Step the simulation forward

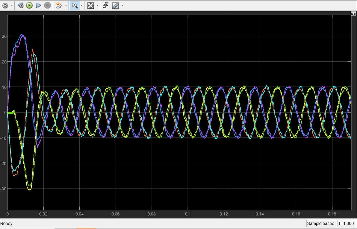click(38, 5)
